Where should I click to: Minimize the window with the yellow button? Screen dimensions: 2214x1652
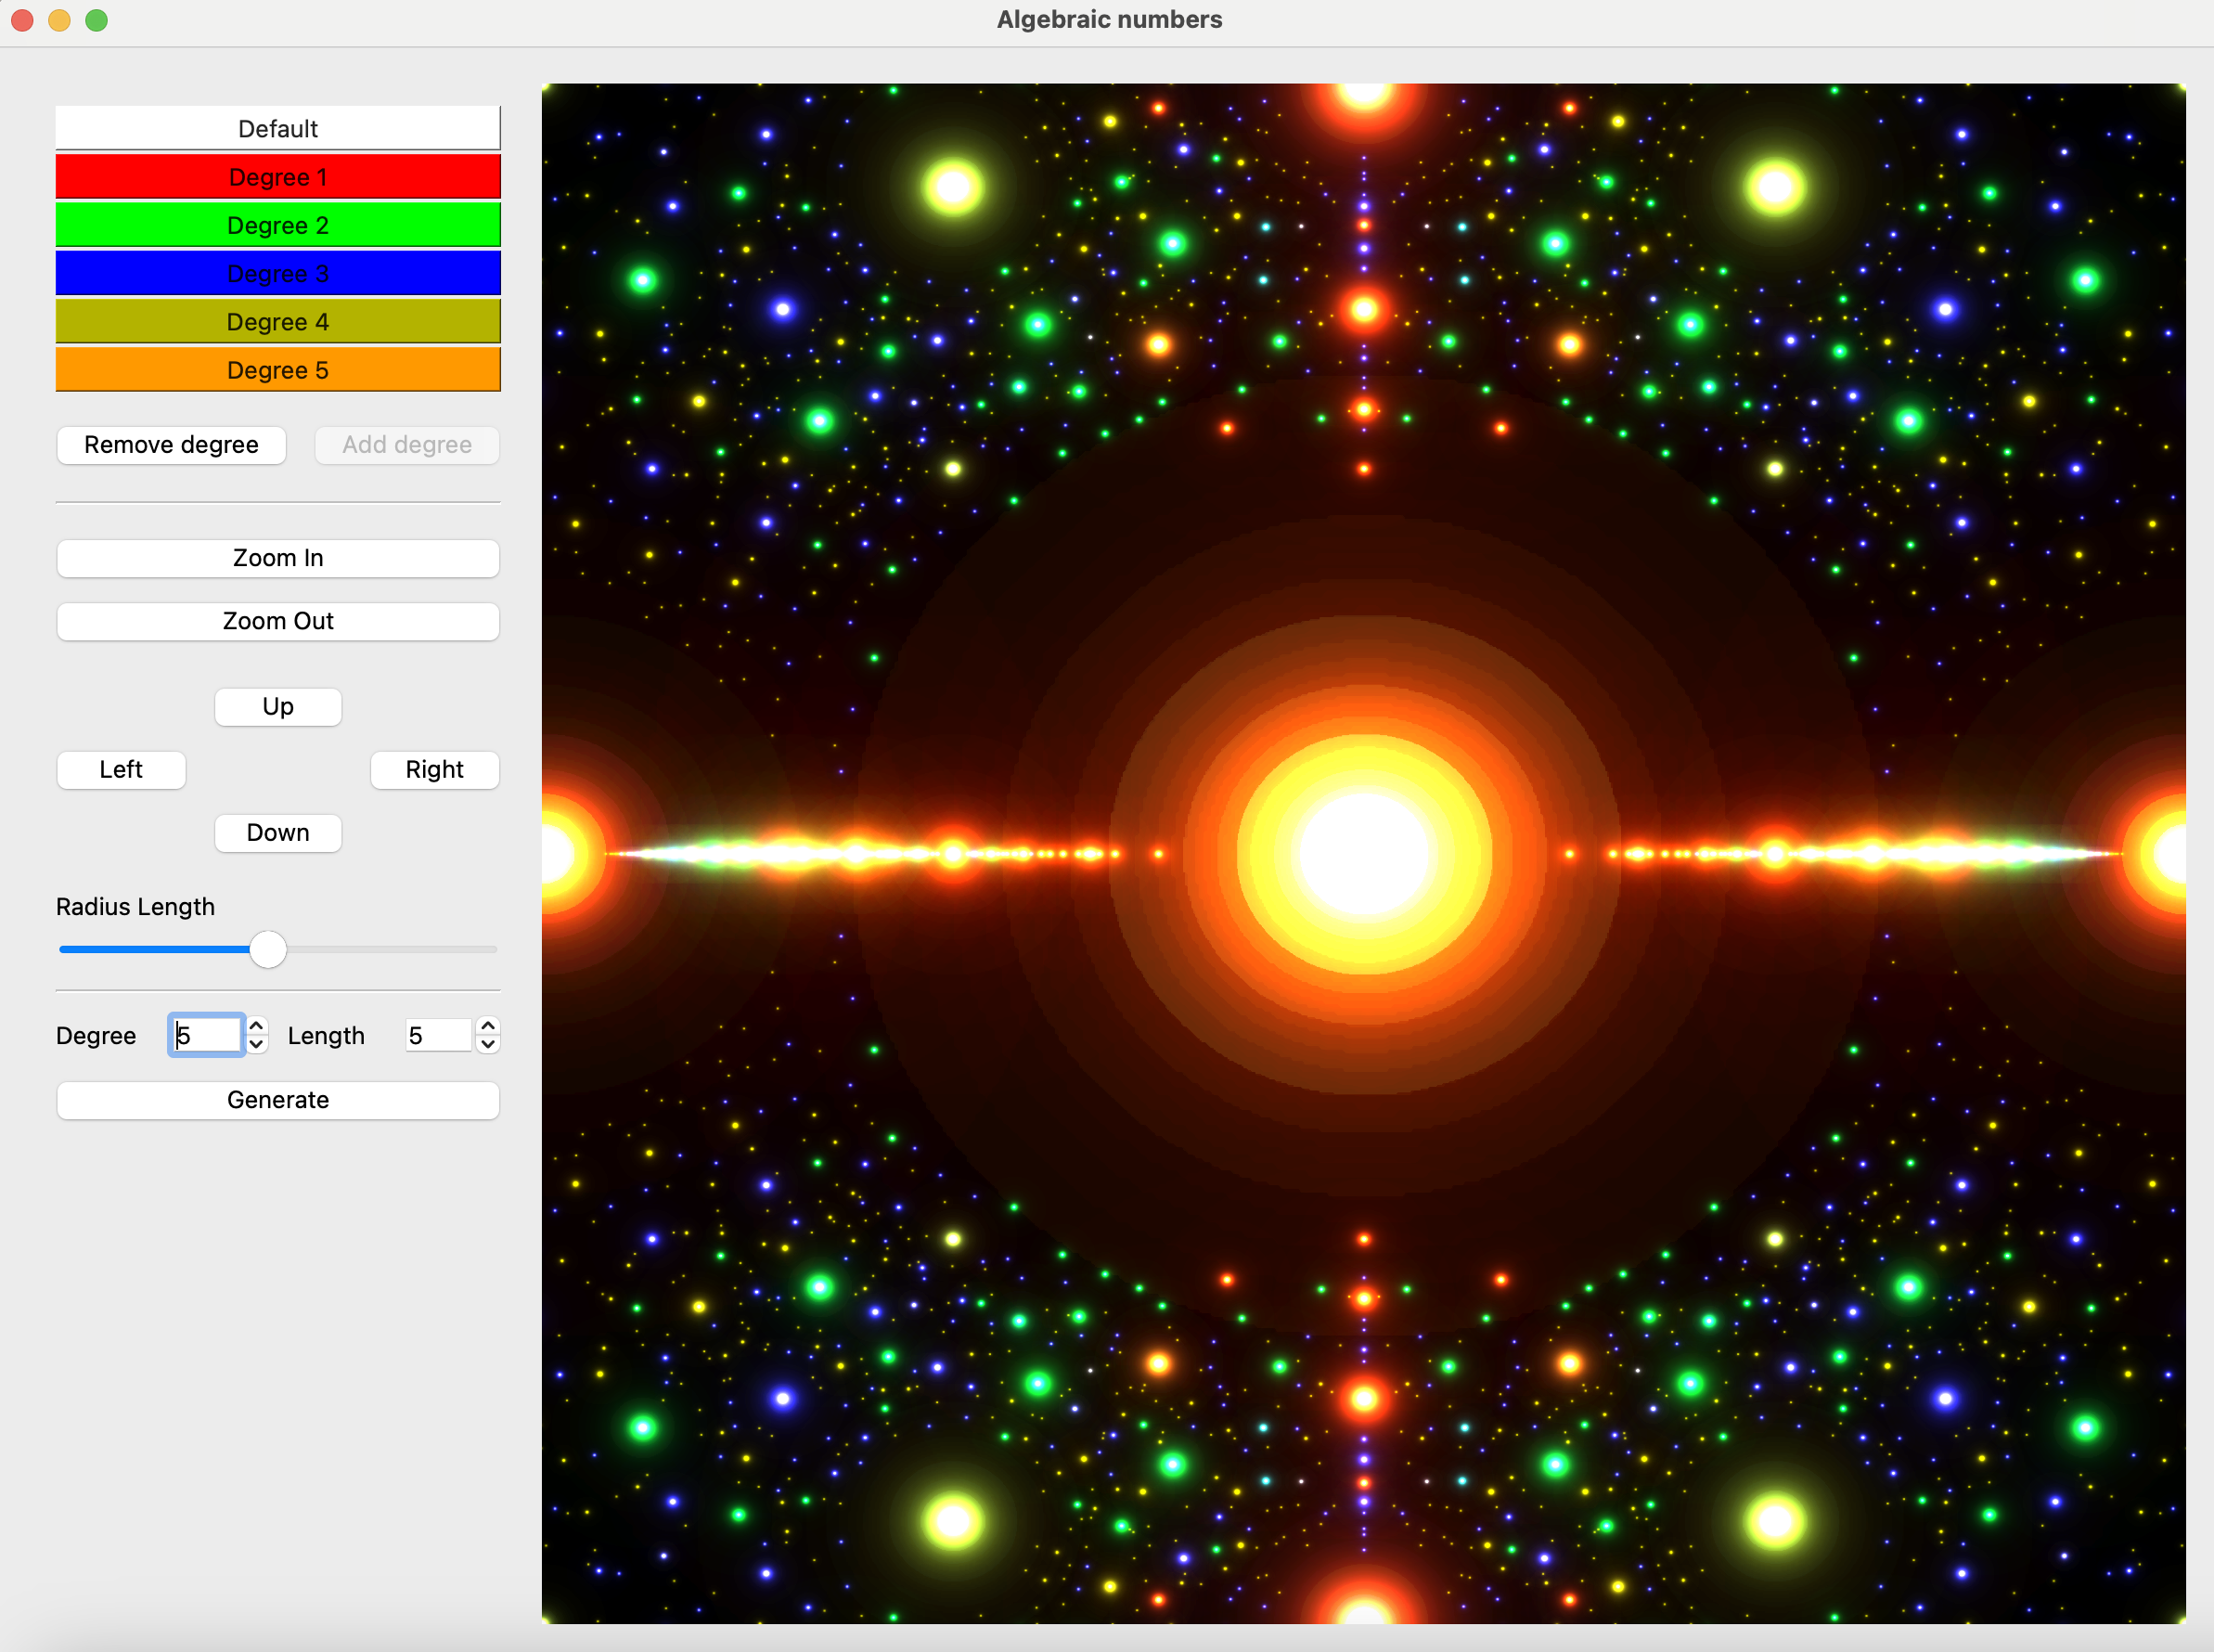(59, 20)
